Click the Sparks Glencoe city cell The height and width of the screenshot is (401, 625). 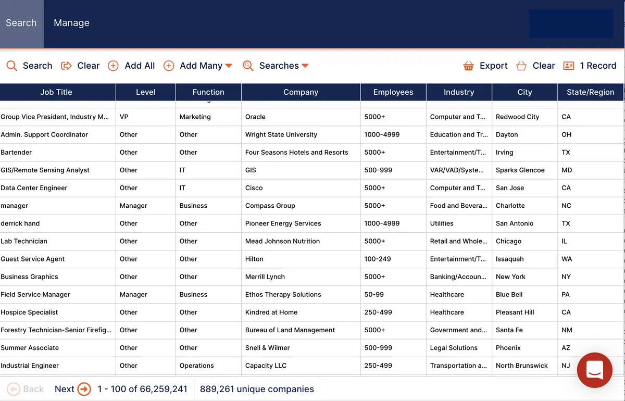click(x=524, y=170)
